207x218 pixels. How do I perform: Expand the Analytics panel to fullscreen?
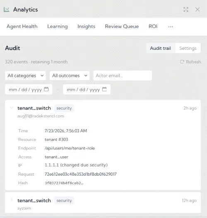(186, 10)
